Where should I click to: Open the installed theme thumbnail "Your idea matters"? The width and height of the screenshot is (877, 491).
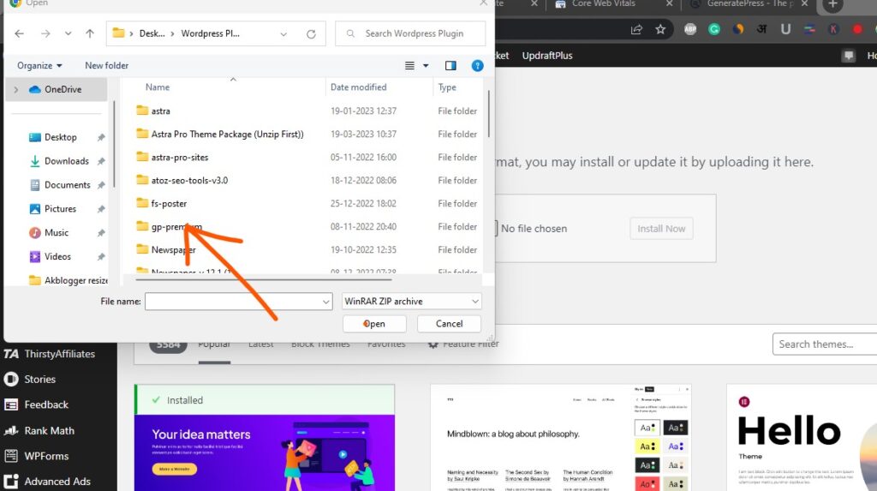(x=265, y=452)
